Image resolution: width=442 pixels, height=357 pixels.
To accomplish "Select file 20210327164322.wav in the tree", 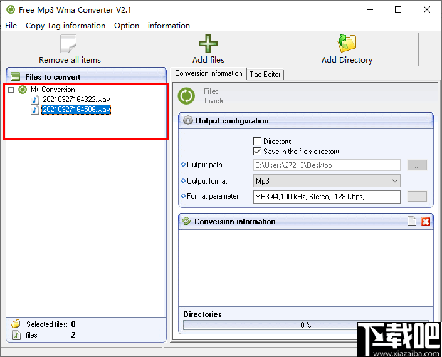I will coord(76,100).
